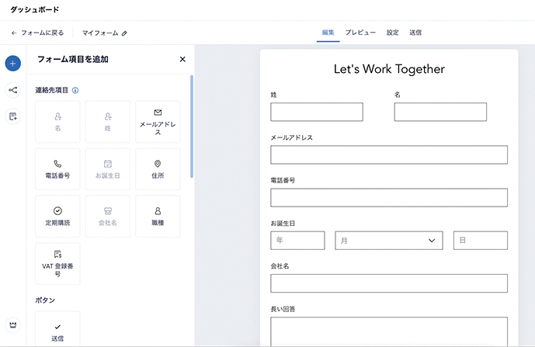
Task: Click the お誕生日 label in form
Action: pyautogui.click(x=283, y=224)
